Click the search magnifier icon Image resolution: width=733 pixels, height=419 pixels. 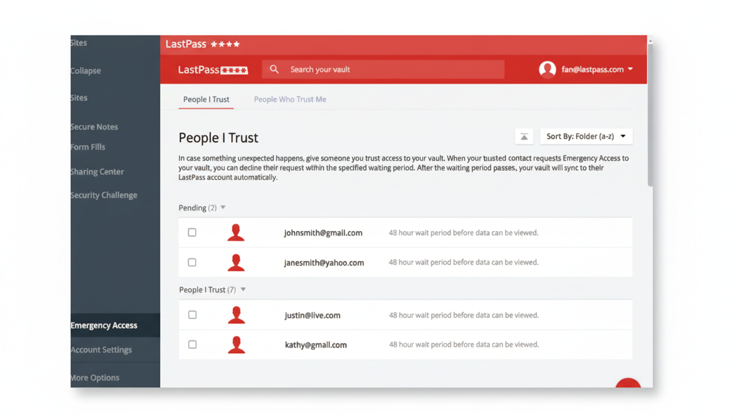click(274, 69)
